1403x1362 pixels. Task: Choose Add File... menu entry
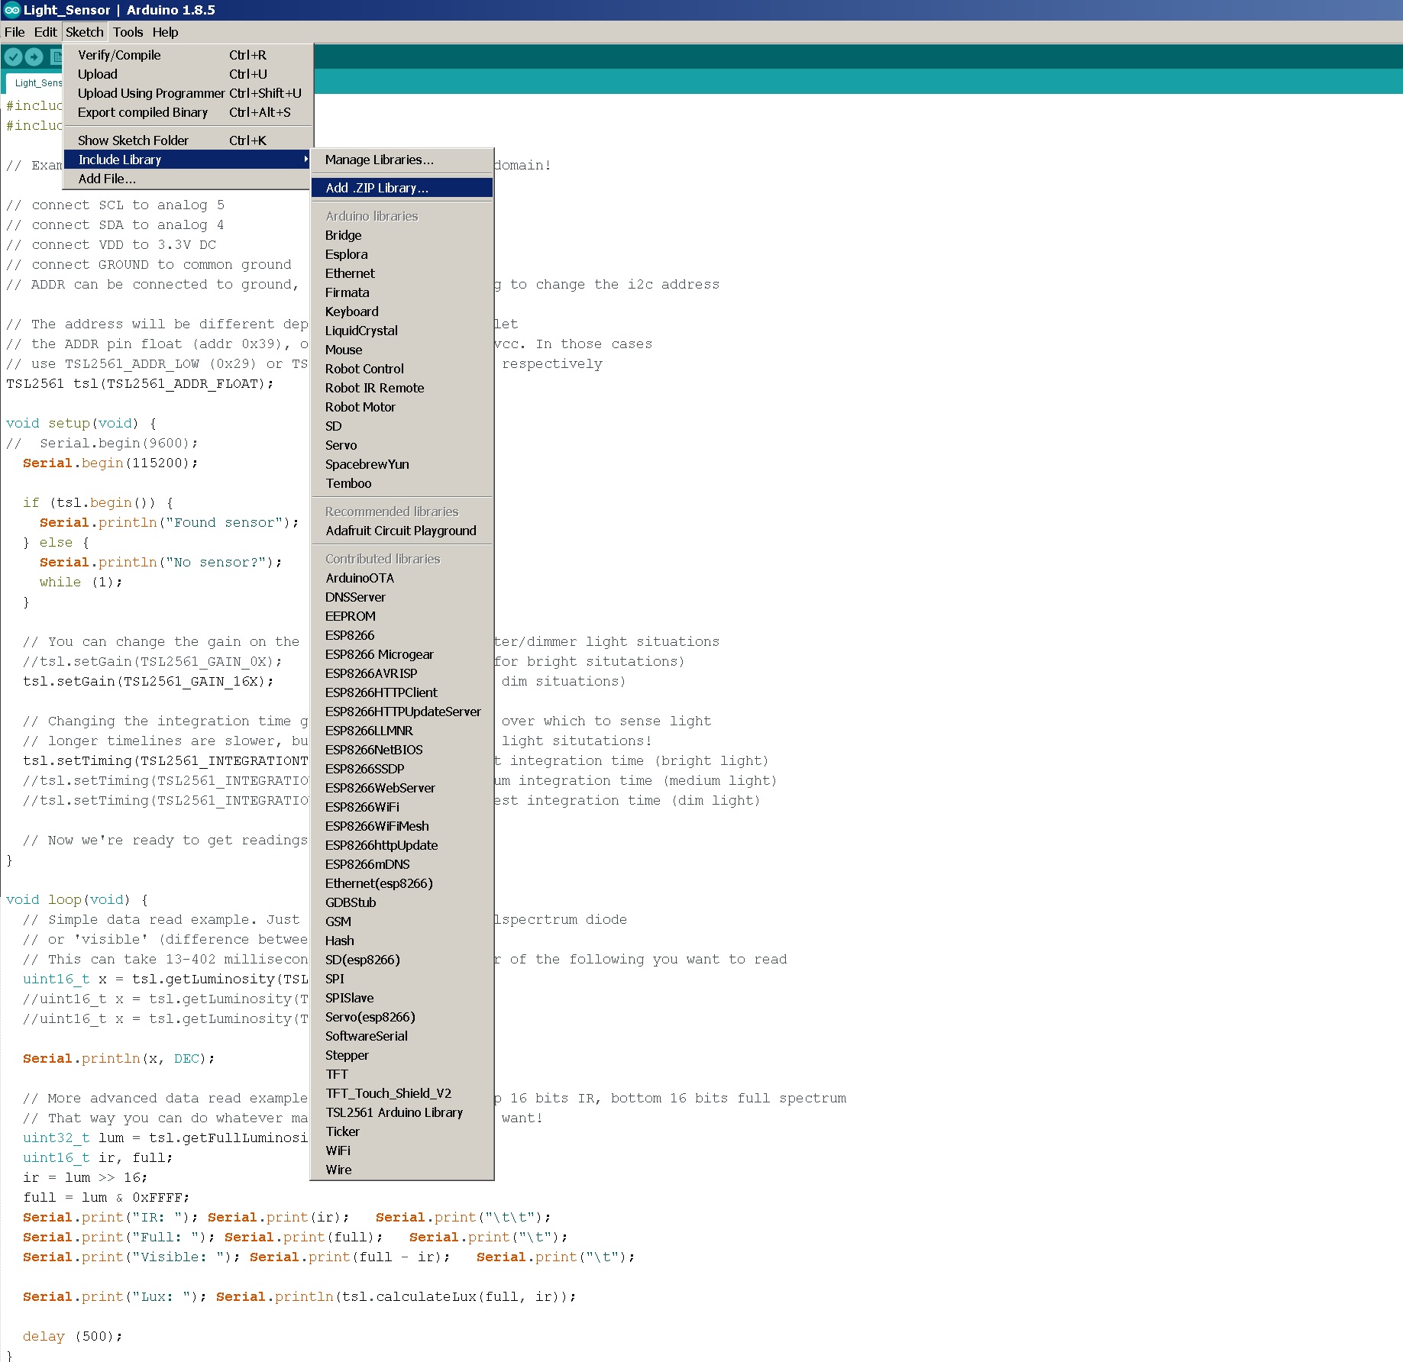(188, 179)
